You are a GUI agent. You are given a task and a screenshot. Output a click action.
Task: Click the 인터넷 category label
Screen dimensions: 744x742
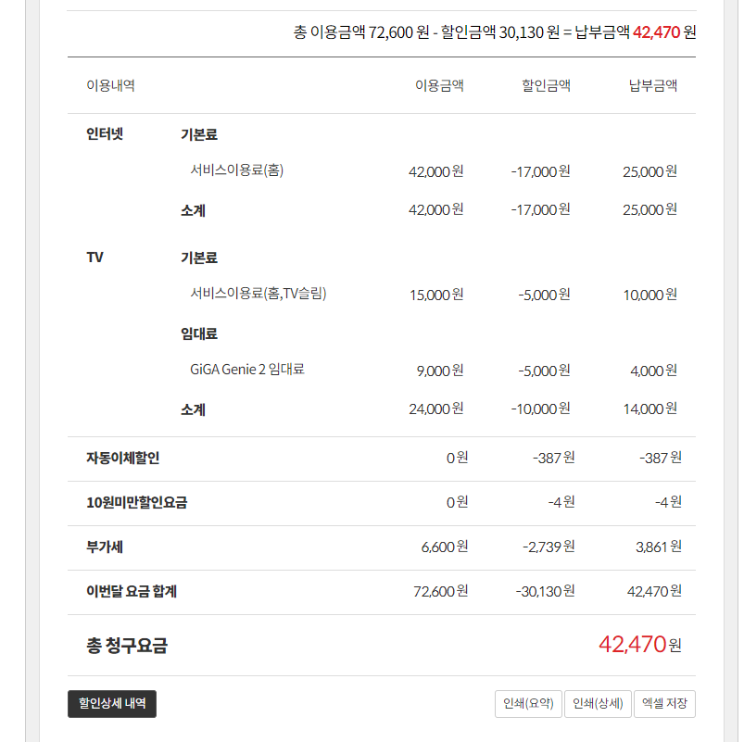pos(105,133)
